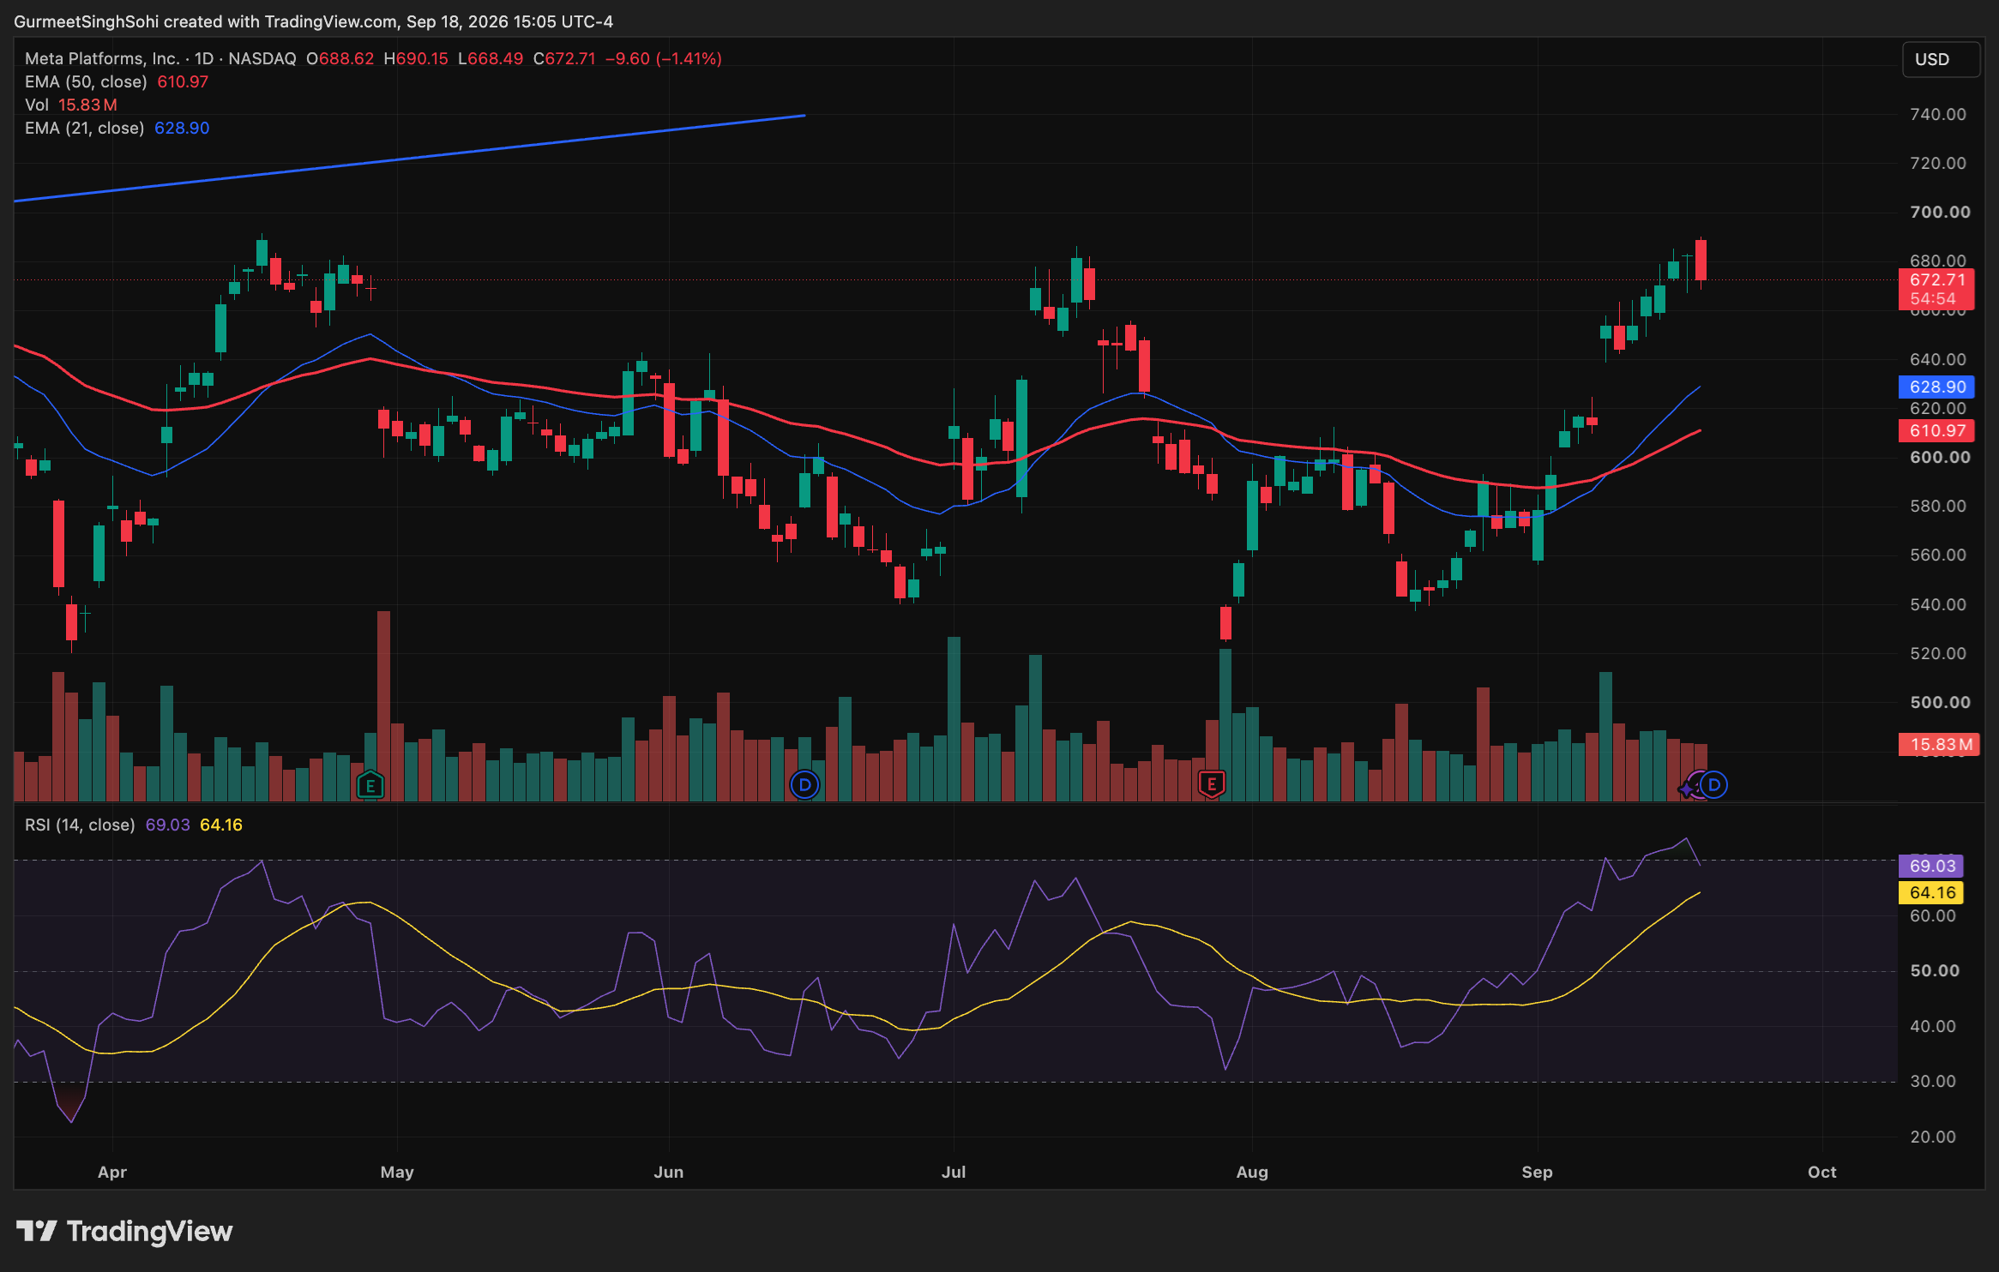This screenshot has width=1999, height=1272.
Task: Click the May label on the time axis
Action: pyautogui.click(x=397, y=1172)
